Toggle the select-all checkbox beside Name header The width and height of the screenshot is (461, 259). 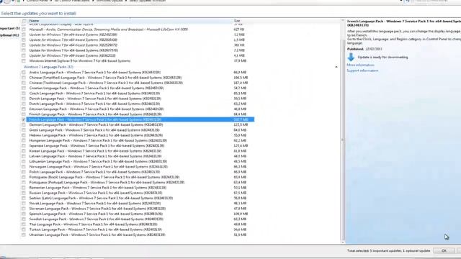pos(24,21)
